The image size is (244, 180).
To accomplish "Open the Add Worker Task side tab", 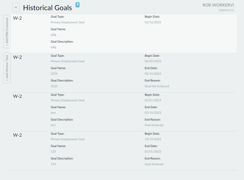I will coord(7,68).
